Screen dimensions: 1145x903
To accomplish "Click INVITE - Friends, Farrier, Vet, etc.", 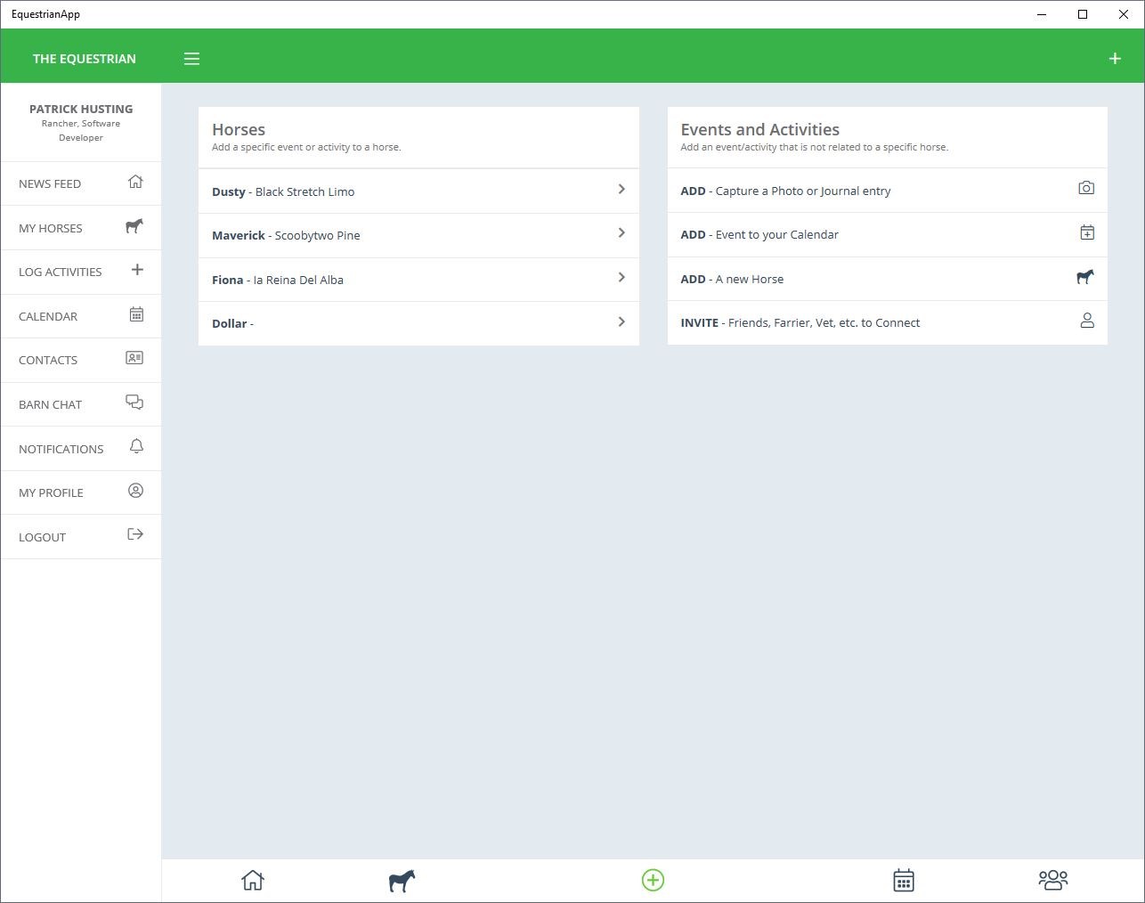I will pyautogui.click(x=888, y=322).
